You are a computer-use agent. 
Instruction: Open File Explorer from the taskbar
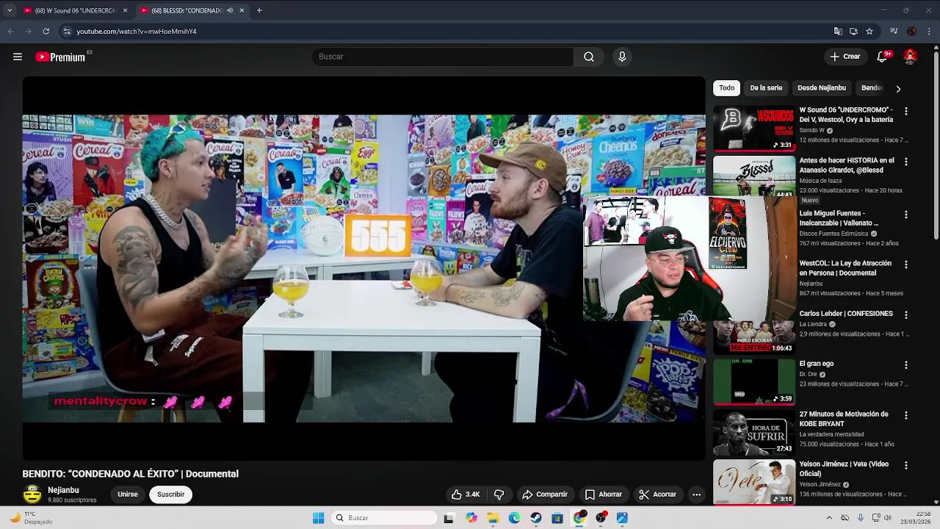tap(493, 518)
